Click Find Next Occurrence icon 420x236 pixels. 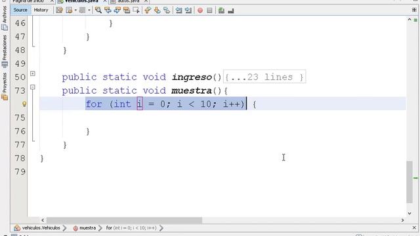coord(117,10)
